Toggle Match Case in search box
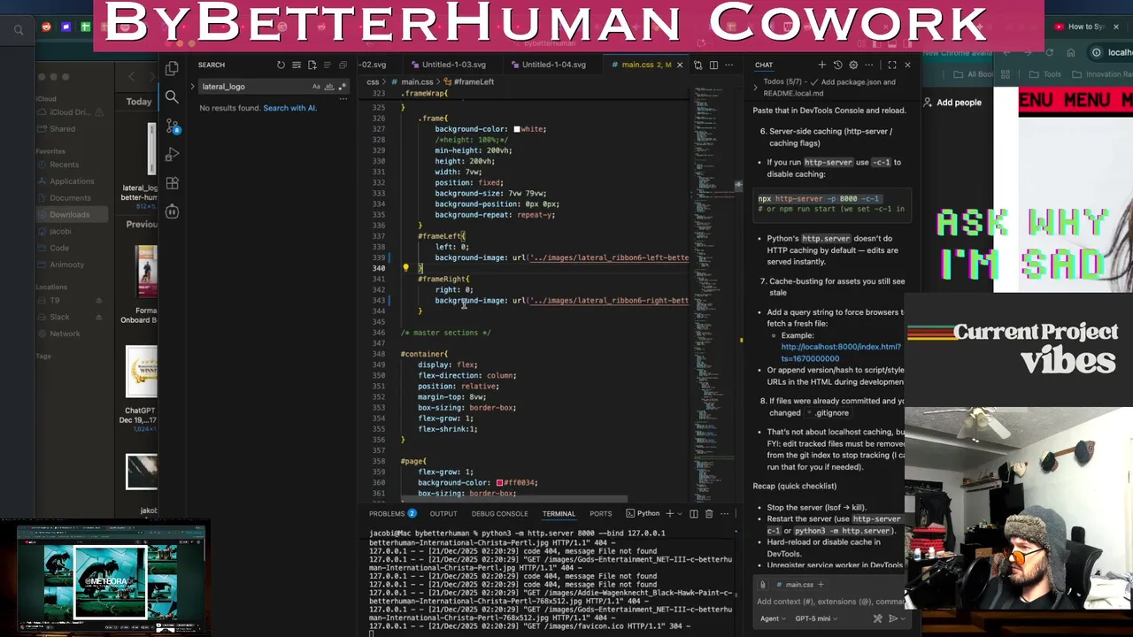Image resolution: width=1133 pixels, height=637 pixels. [x=316, y=87]
